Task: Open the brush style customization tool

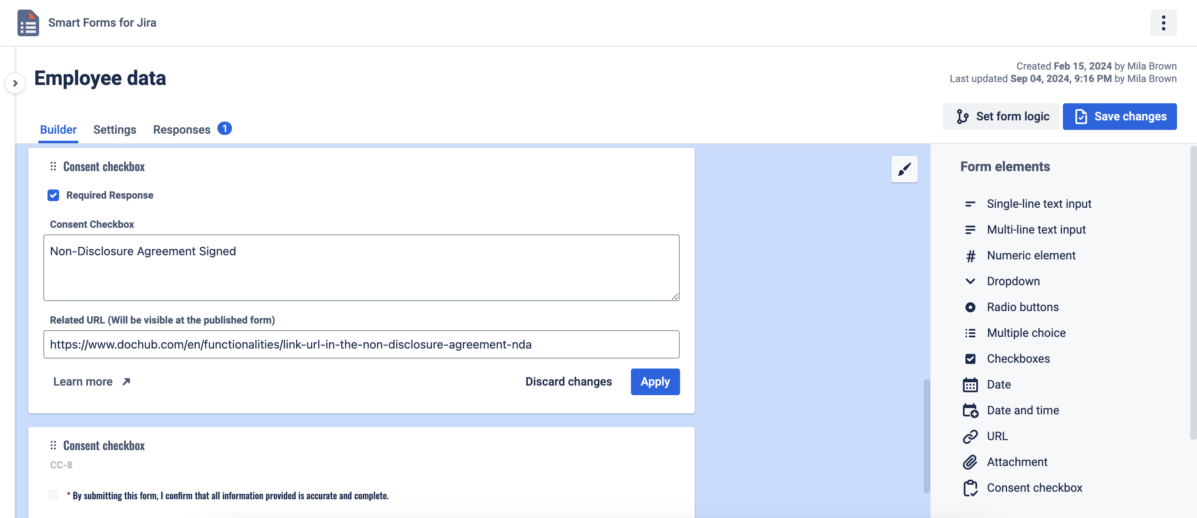Action: coord(904,169)
